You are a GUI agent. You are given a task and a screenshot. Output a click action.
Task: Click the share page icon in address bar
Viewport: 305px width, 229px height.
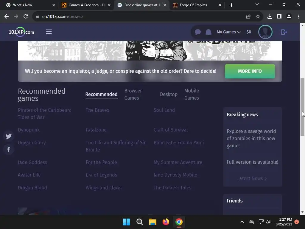(x=248, y=17)
